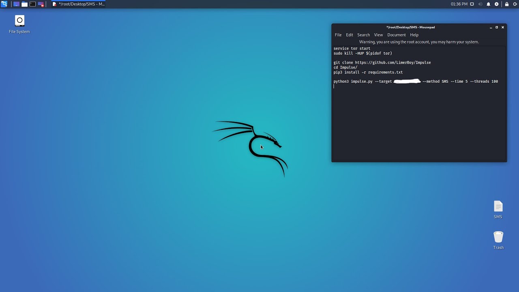519x292 pixels.
Task: Click the git clone GitHub URL line
Action: click(x=382, y=62)
